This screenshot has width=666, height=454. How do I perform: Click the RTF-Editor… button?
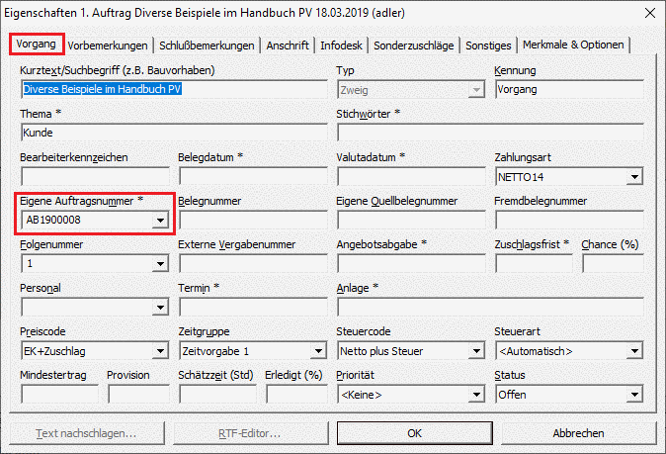coord(251,433)
